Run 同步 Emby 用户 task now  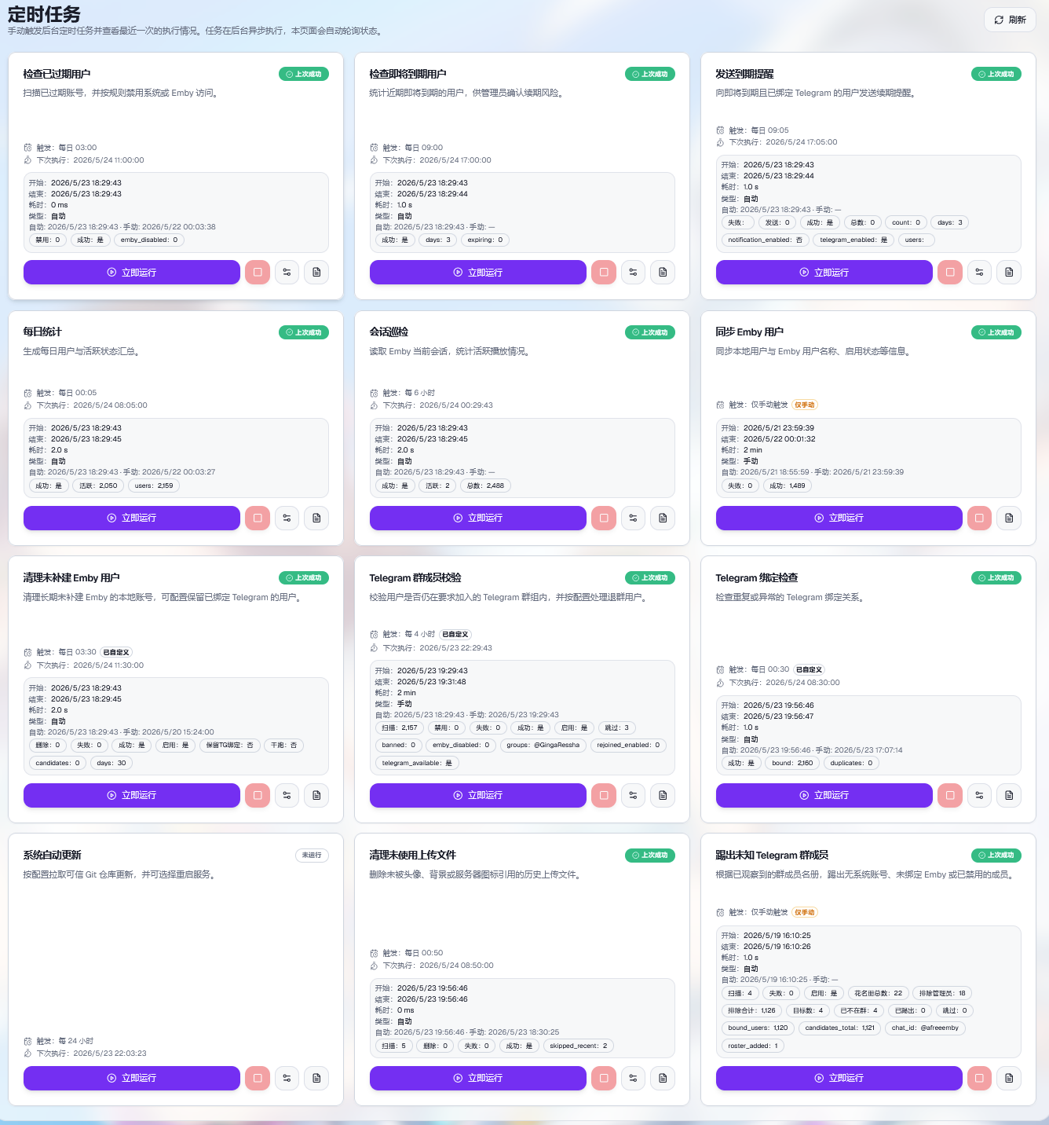coord(839,518)
